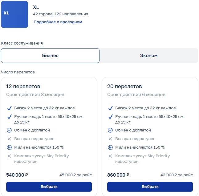Viewport: 199px width, 196px height.
Task: Click ruble exchange icon in 12 перелетов card
Action: (x=9, y=130)
